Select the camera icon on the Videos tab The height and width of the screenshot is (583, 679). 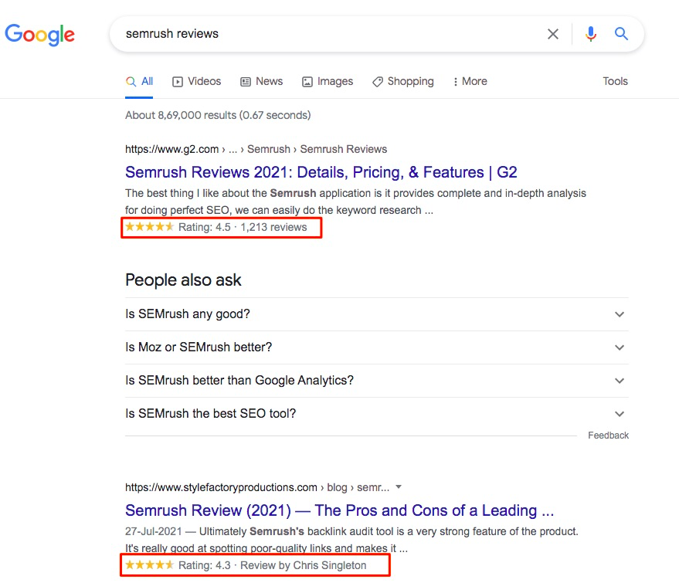click(x=176, y=81)
